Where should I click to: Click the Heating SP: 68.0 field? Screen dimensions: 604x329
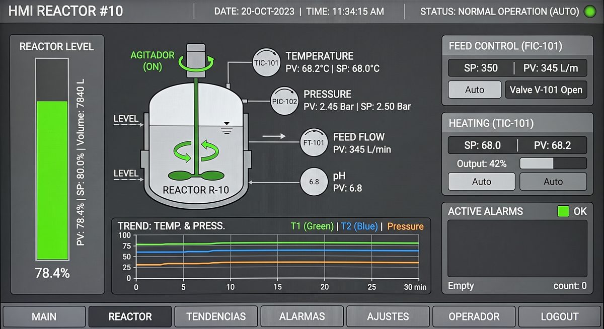coord(482,145)
